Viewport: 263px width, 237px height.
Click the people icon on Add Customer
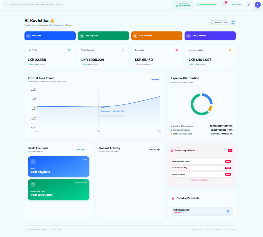coord(188,36)
